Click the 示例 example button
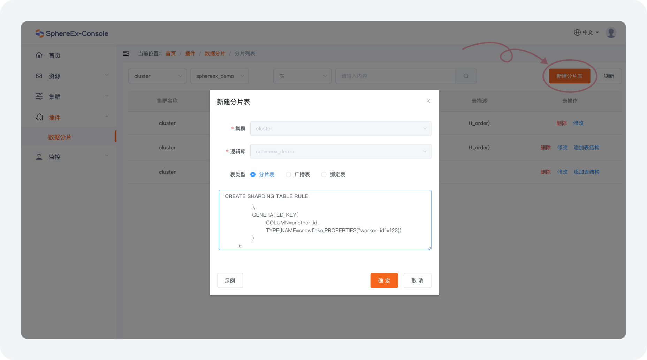Image resolution: width=647 pixels, height=360 pixels. click(x=230, y=280)
